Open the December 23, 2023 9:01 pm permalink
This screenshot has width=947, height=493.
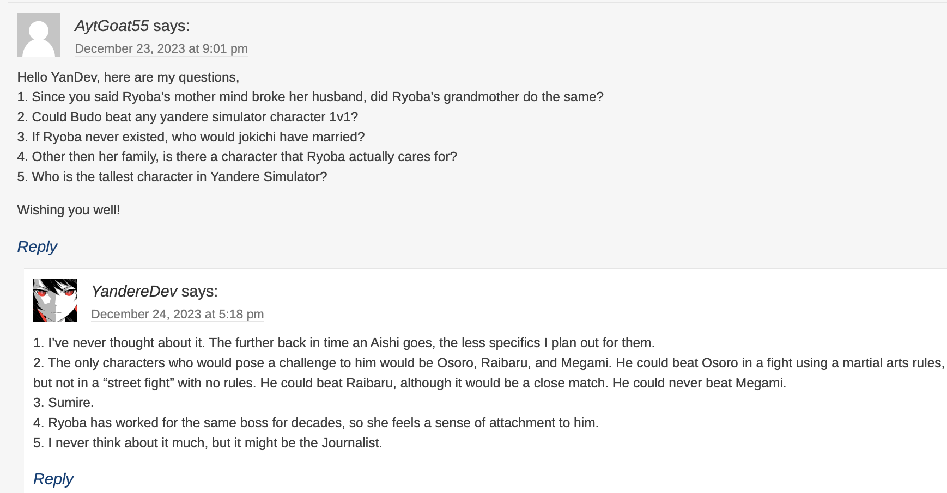(161, 48)
